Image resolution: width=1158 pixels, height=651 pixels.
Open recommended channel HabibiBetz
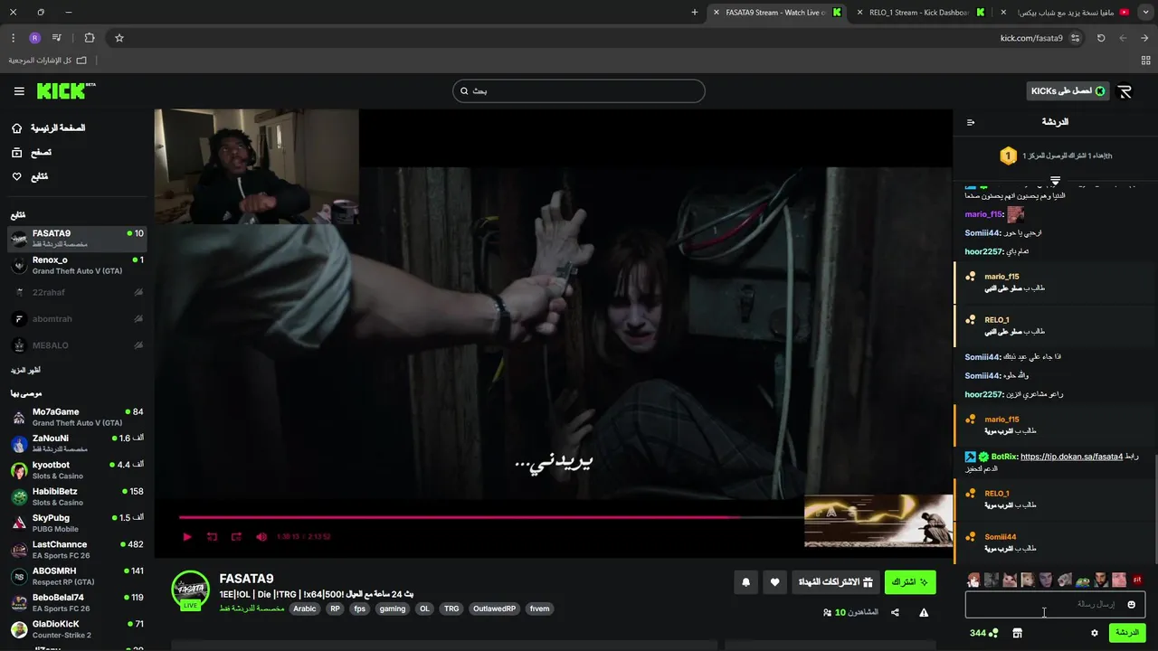(x=77, y=496)
